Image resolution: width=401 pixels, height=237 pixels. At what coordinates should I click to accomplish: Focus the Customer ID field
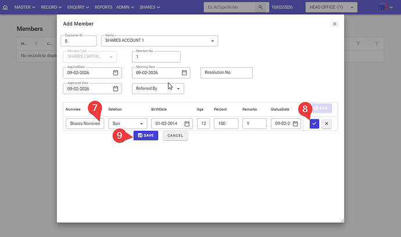[79, 41]
